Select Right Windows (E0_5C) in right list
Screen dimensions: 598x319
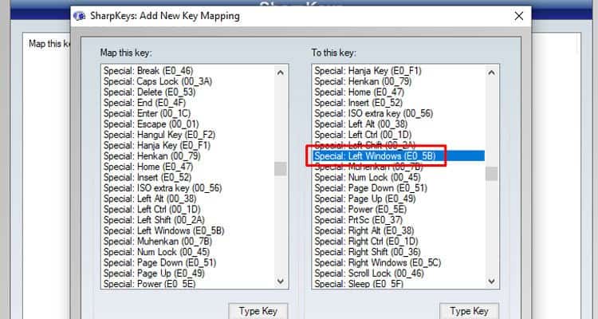(x=378, y=262)
